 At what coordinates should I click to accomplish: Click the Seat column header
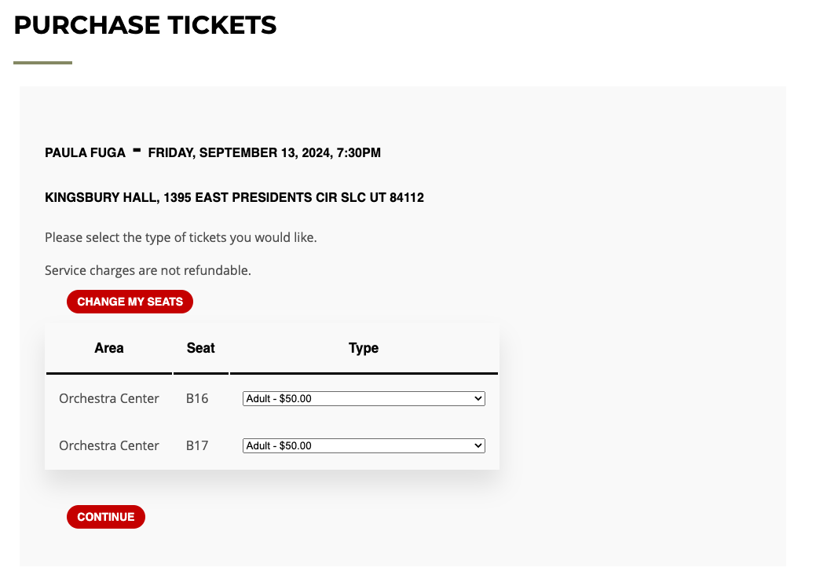pos(200,348)
